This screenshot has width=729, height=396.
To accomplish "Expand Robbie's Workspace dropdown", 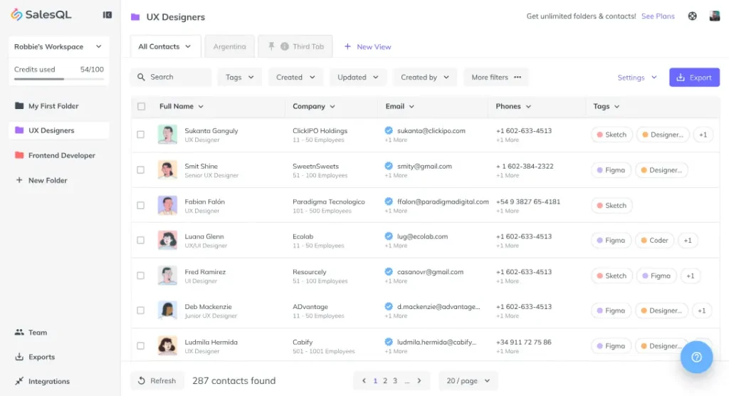I will pyautogui.click(x=58, y=46).
